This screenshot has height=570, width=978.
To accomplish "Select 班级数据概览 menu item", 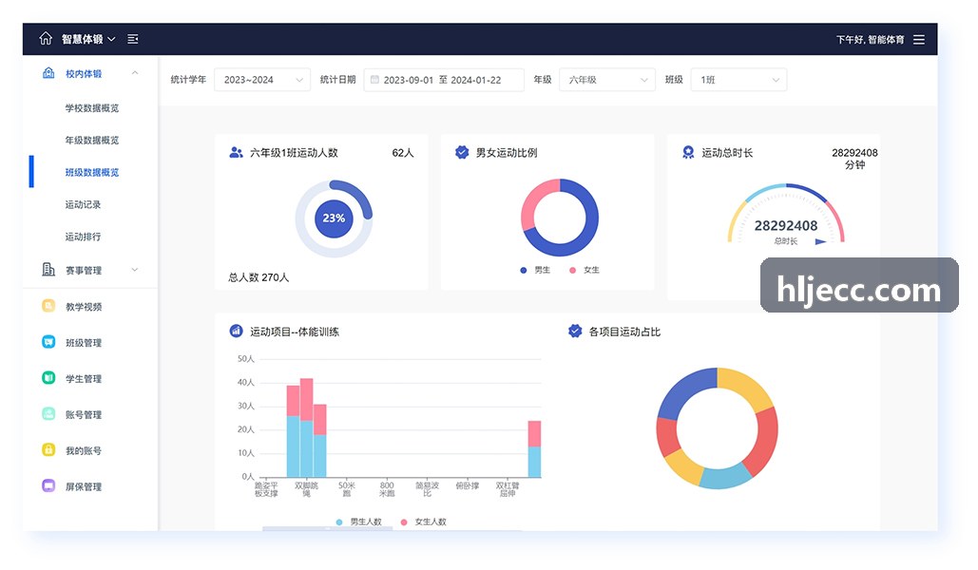I will (91, 172).
